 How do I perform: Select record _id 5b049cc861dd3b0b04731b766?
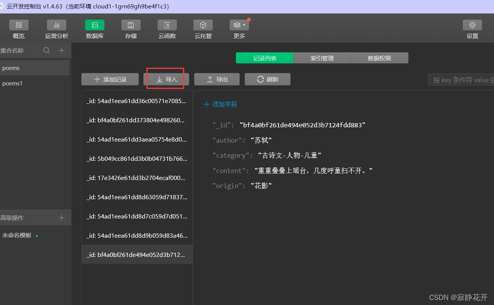(x=137, y=158)
